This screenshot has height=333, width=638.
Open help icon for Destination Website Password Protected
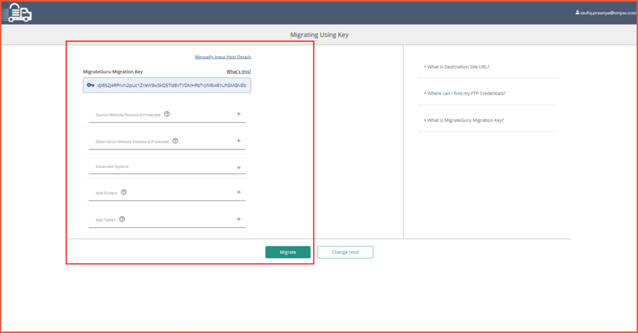point(175,141)
